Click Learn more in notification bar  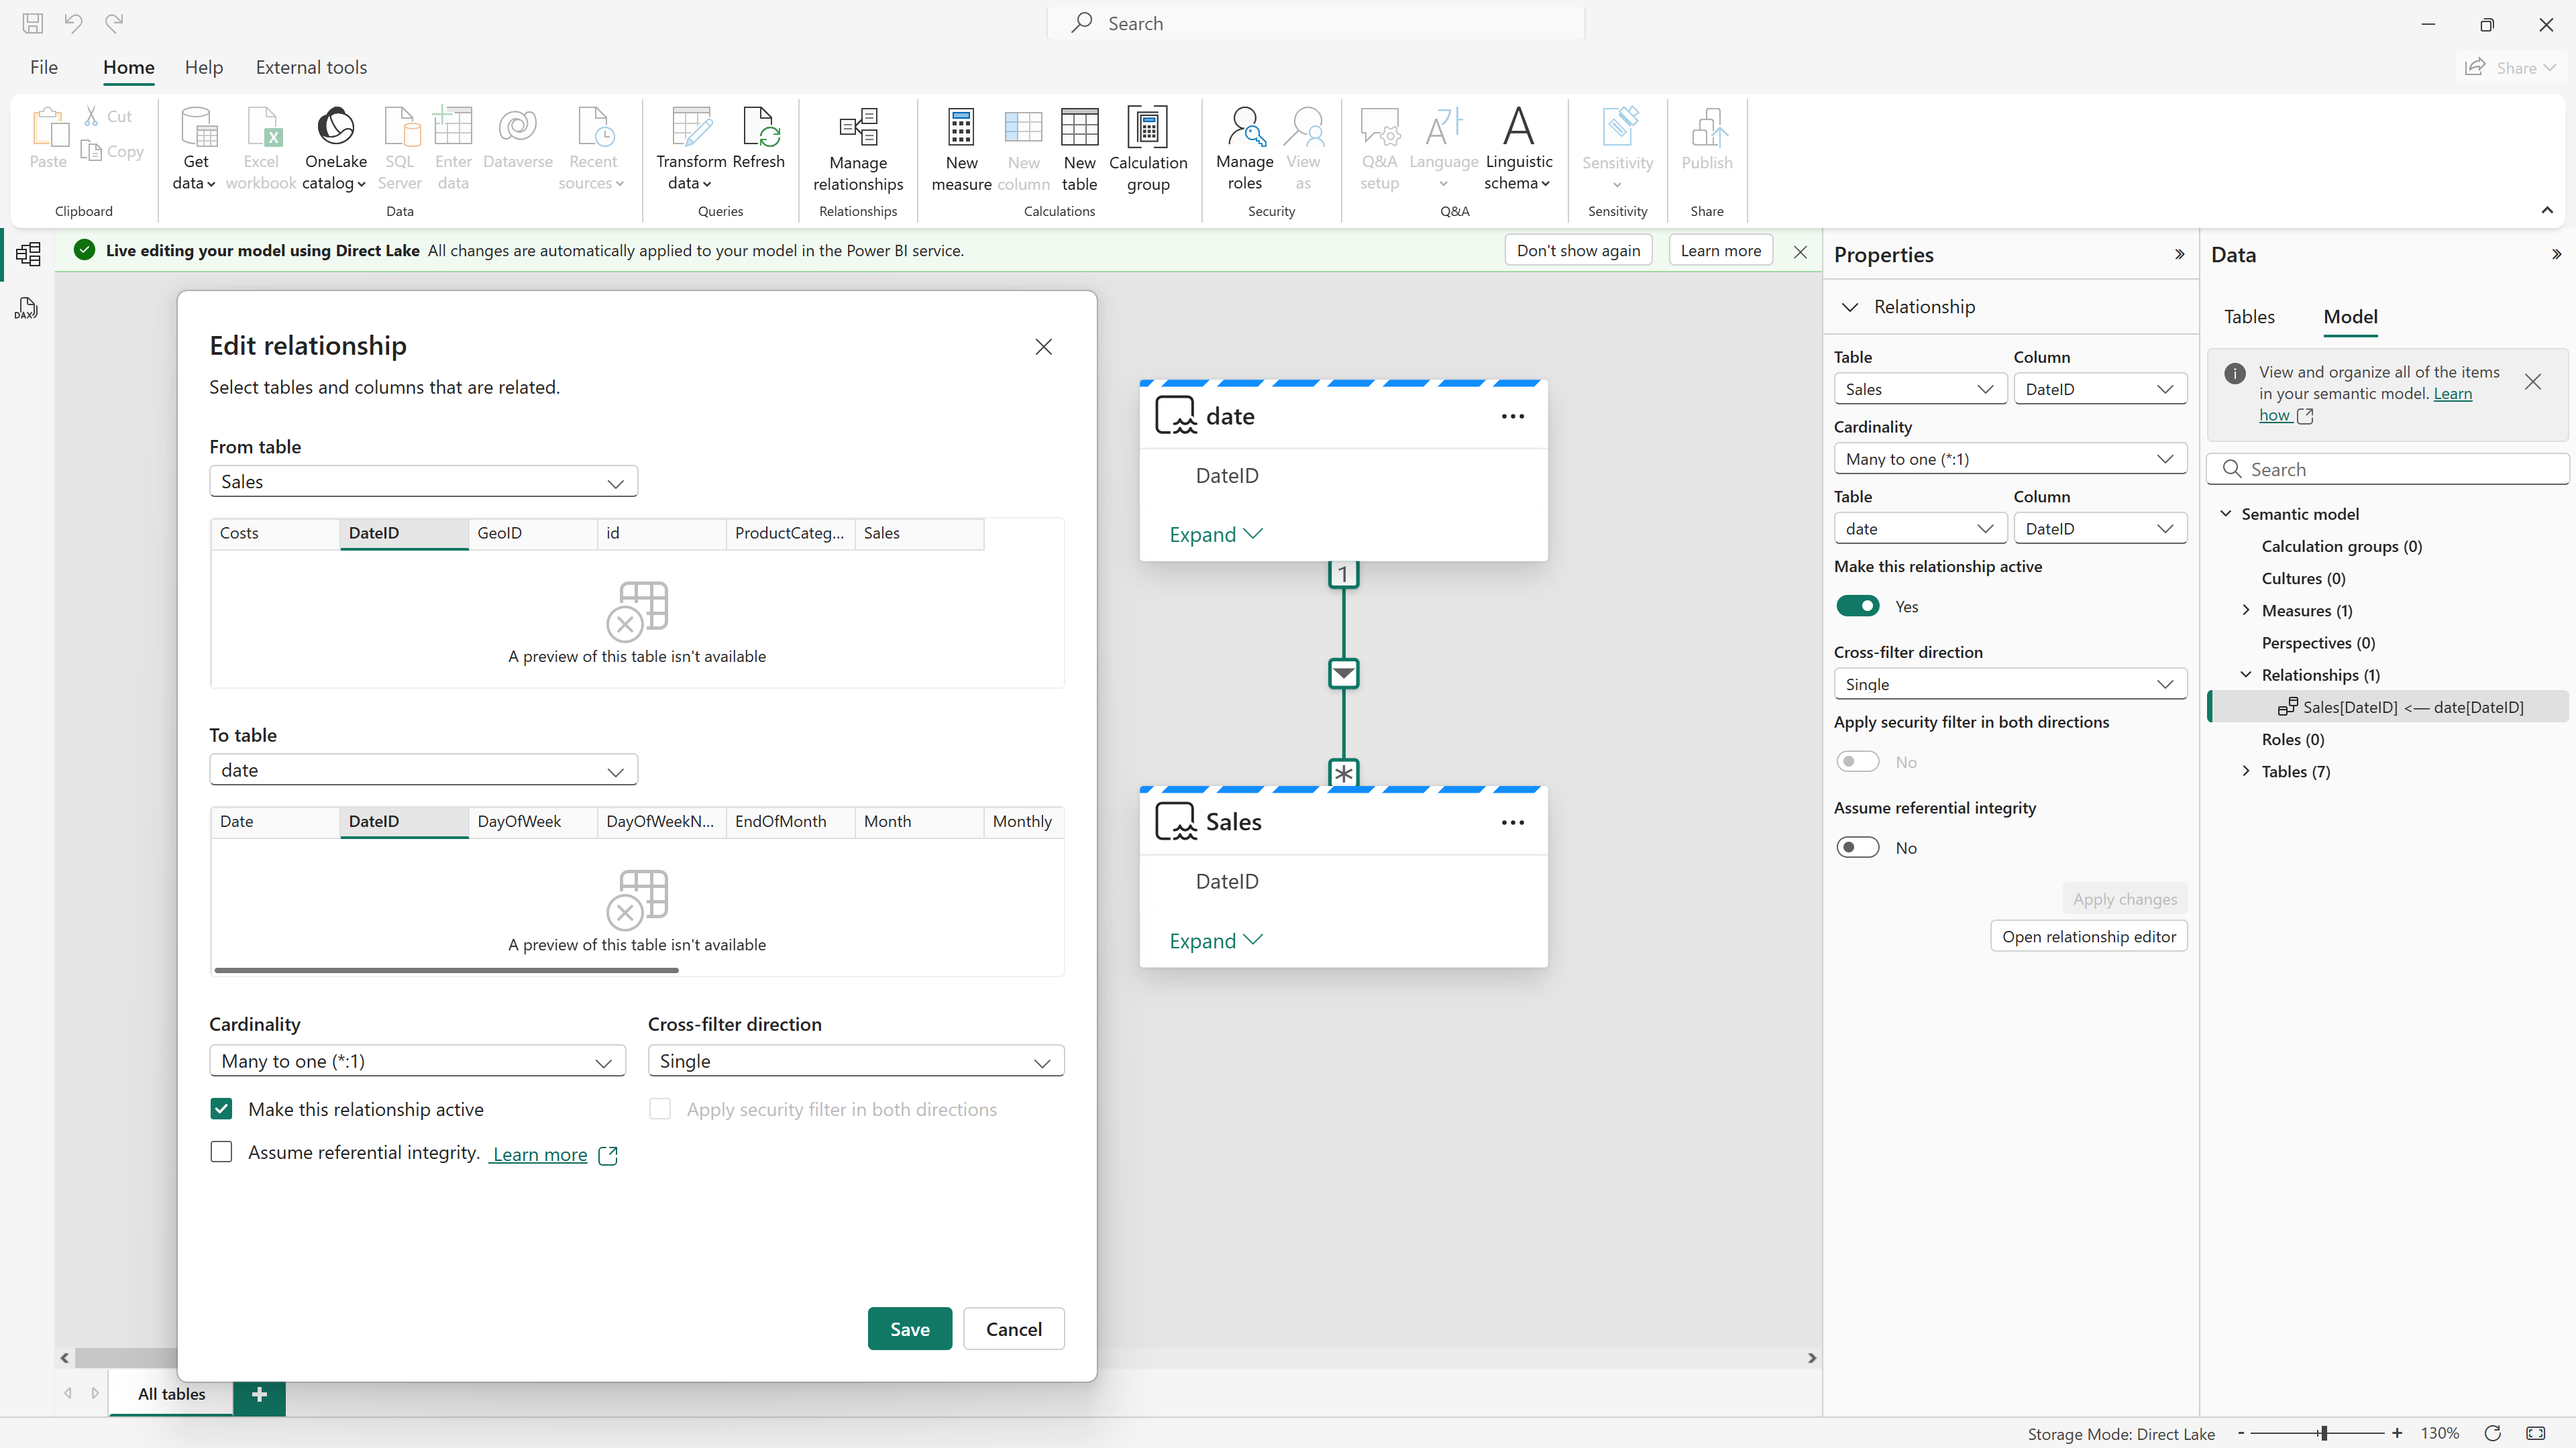point(1720,251)
